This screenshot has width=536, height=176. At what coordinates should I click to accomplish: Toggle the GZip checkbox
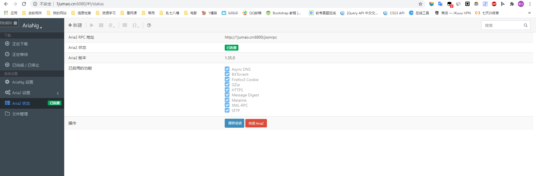227,84
